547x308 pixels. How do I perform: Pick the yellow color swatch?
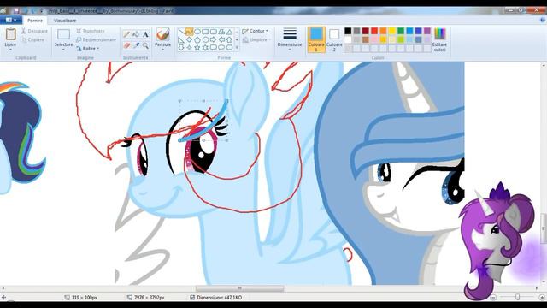pyautogui.click(x=391, y=31)
